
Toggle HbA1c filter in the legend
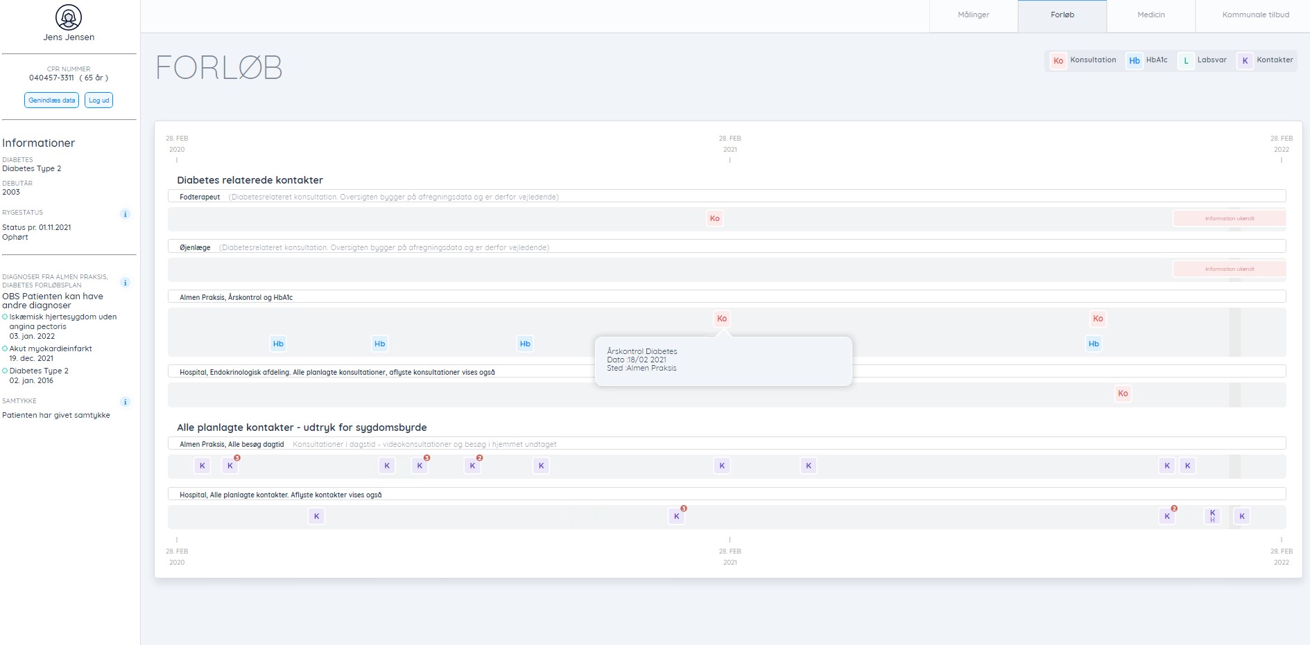[x=1146, y=60]
